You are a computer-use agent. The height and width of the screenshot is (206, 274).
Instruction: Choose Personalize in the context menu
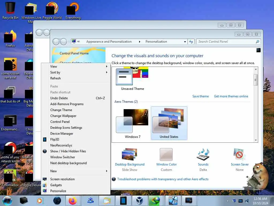(76, 191)
